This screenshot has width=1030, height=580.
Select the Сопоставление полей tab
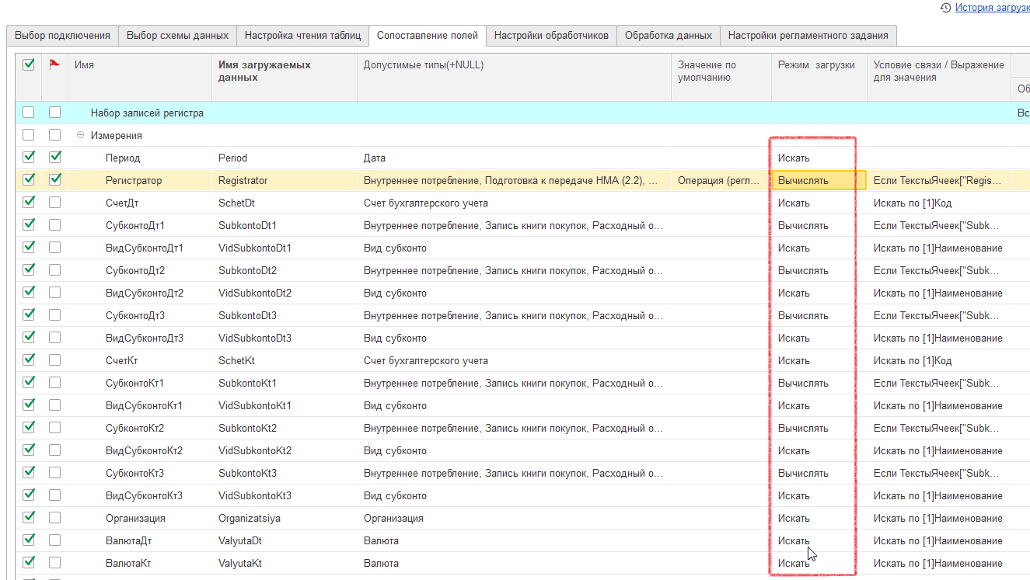pyautogui.click(x=428, y=35)
